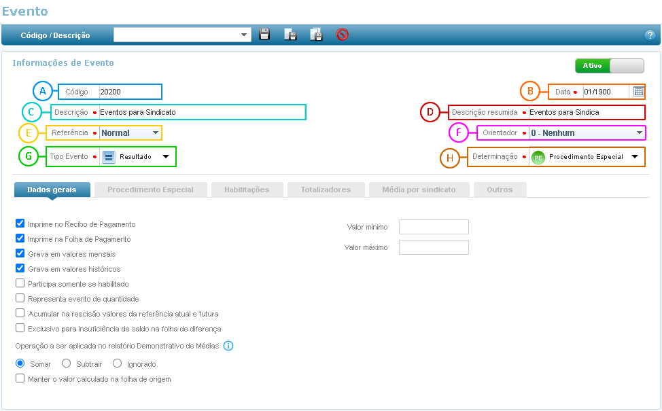Image resolution: width=662 pixels, height=411 pixels.
Task: Open help with the question mark icon
Action: (649, 35)
